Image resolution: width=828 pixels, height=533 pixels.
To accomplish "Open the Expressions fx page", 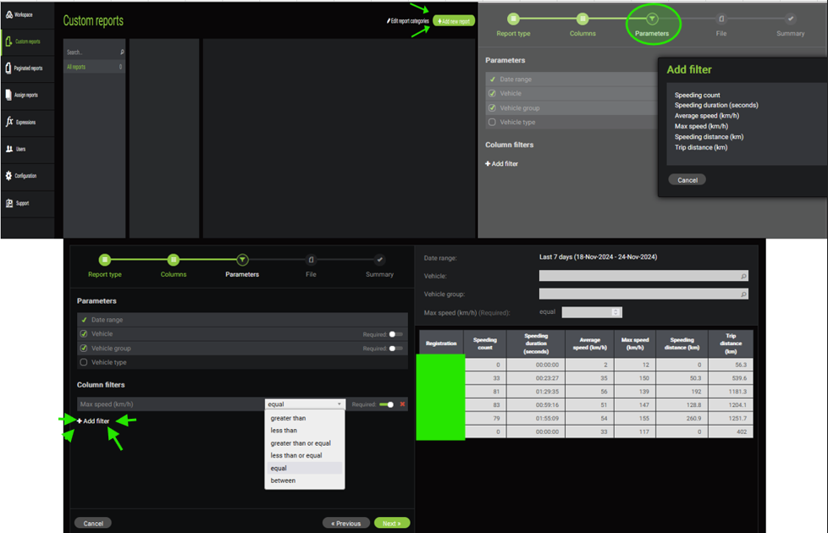I will point(24,122).
